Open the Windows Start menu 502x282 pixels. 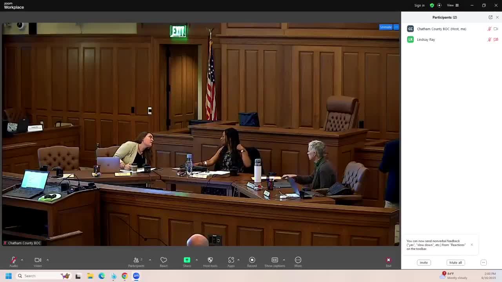pos(8,276)
